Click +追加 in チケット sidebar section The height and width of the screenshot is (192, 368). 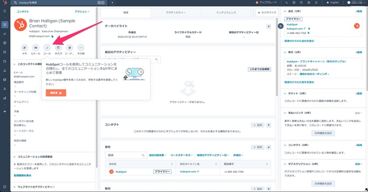pos(358,93)
